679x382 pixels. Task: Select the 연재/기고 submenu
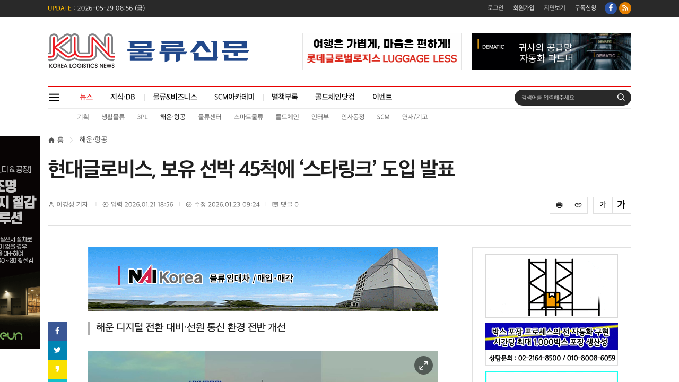(415, 117)
